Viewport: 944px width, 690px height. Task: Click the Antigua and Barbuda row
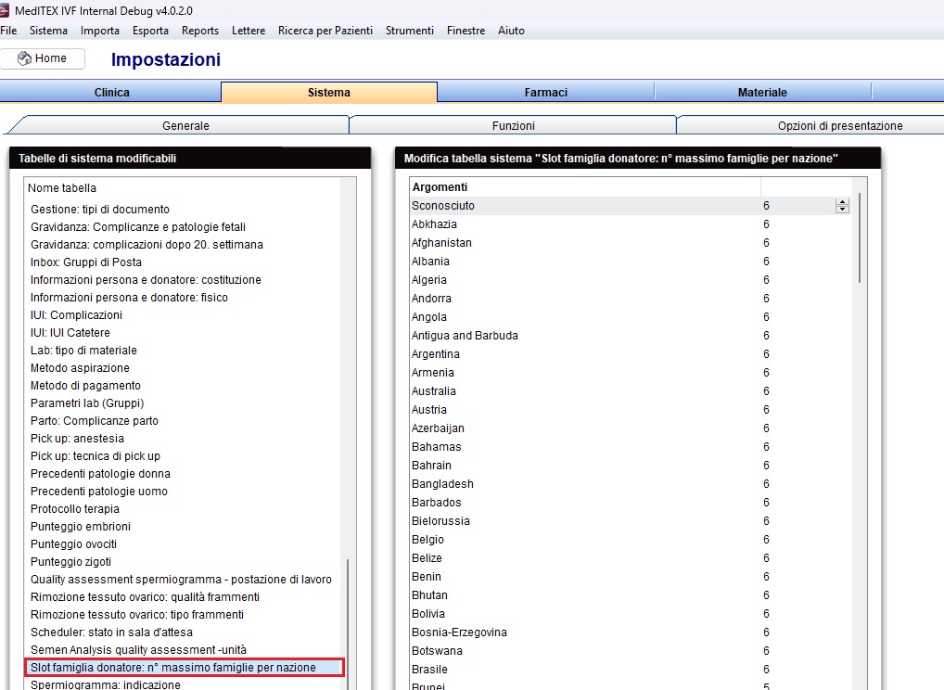[631, 336]
